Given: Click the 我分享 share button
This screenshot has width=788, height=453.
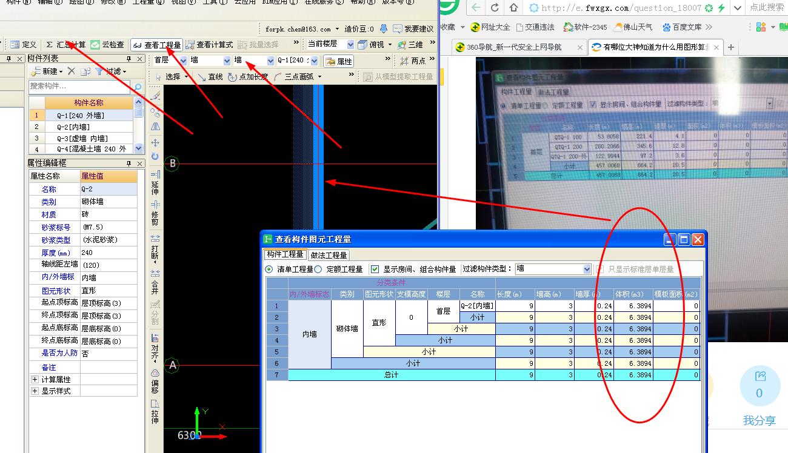Looking at the screenshot, I should tap(759, 396).
